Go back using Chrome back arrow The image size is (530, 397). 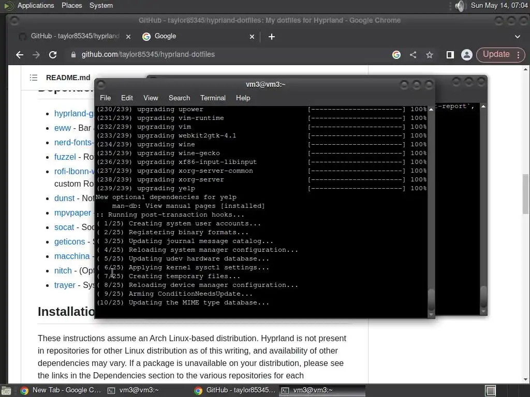click(x=20, y=55)
